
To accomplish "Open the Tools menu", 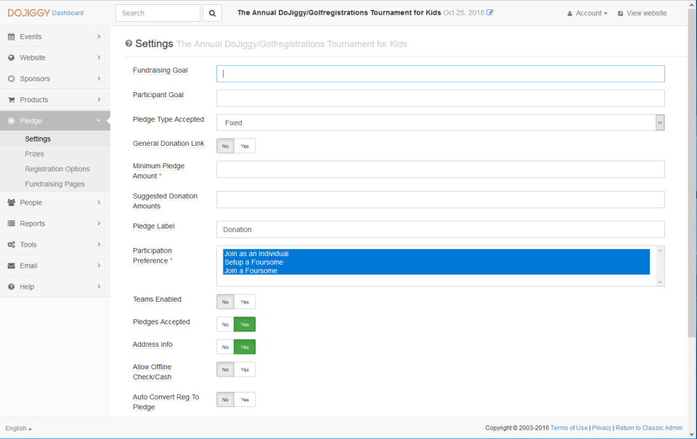I will point(55,245).
